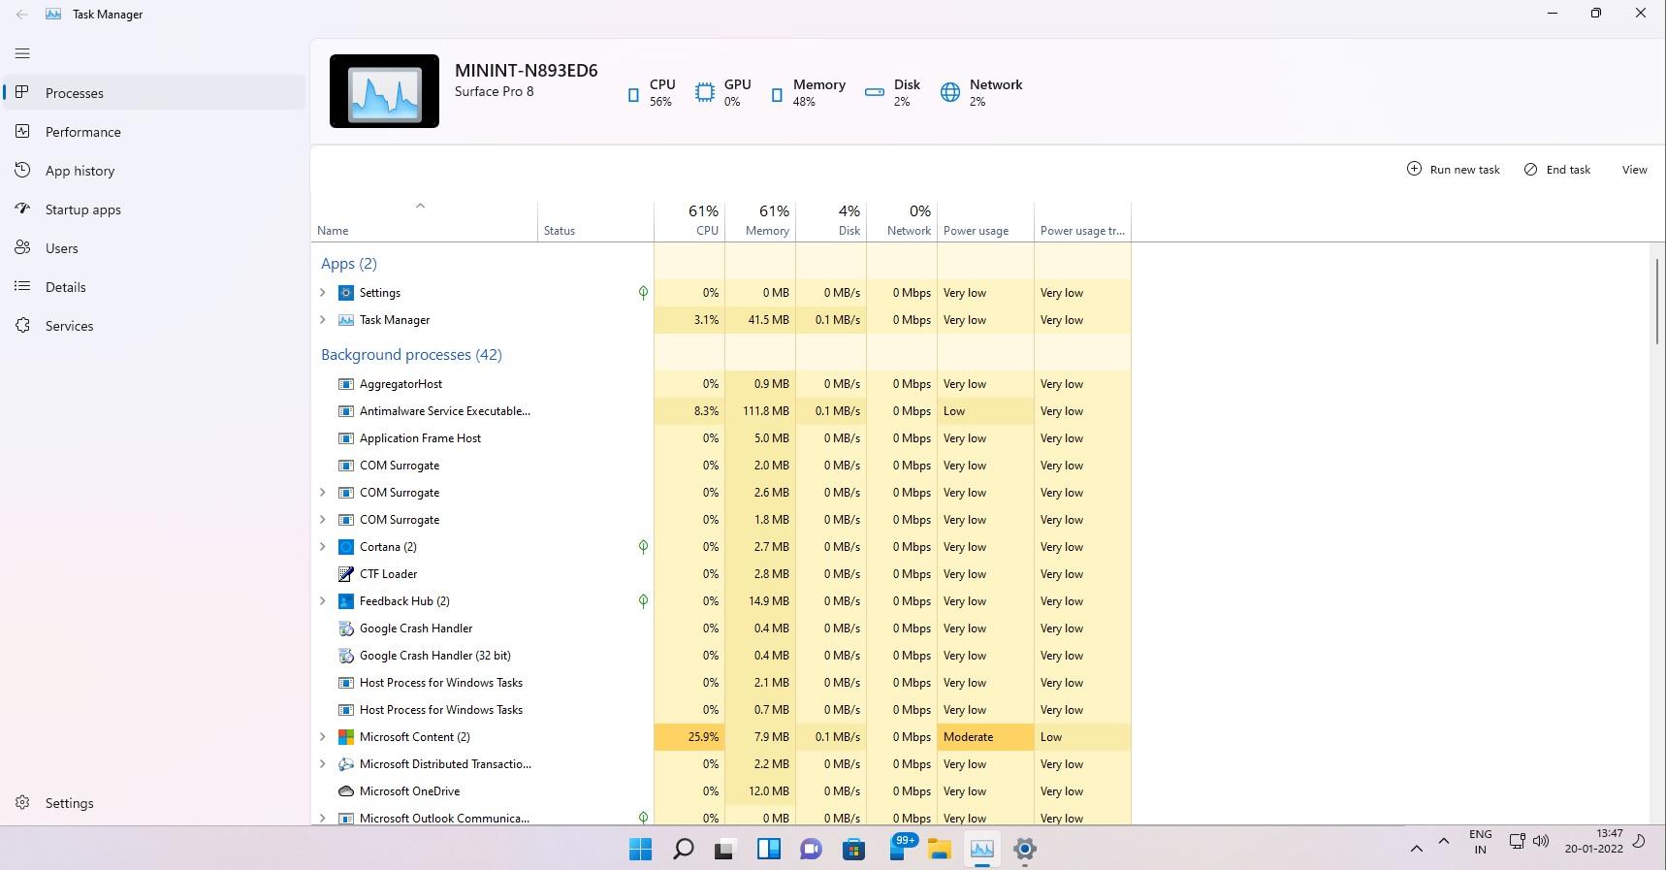Go to Startup apps page
The image size is (1666, 870).
coord(82,209)
